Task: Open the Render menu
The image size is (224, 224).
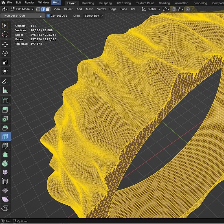Action: (30, 3)
